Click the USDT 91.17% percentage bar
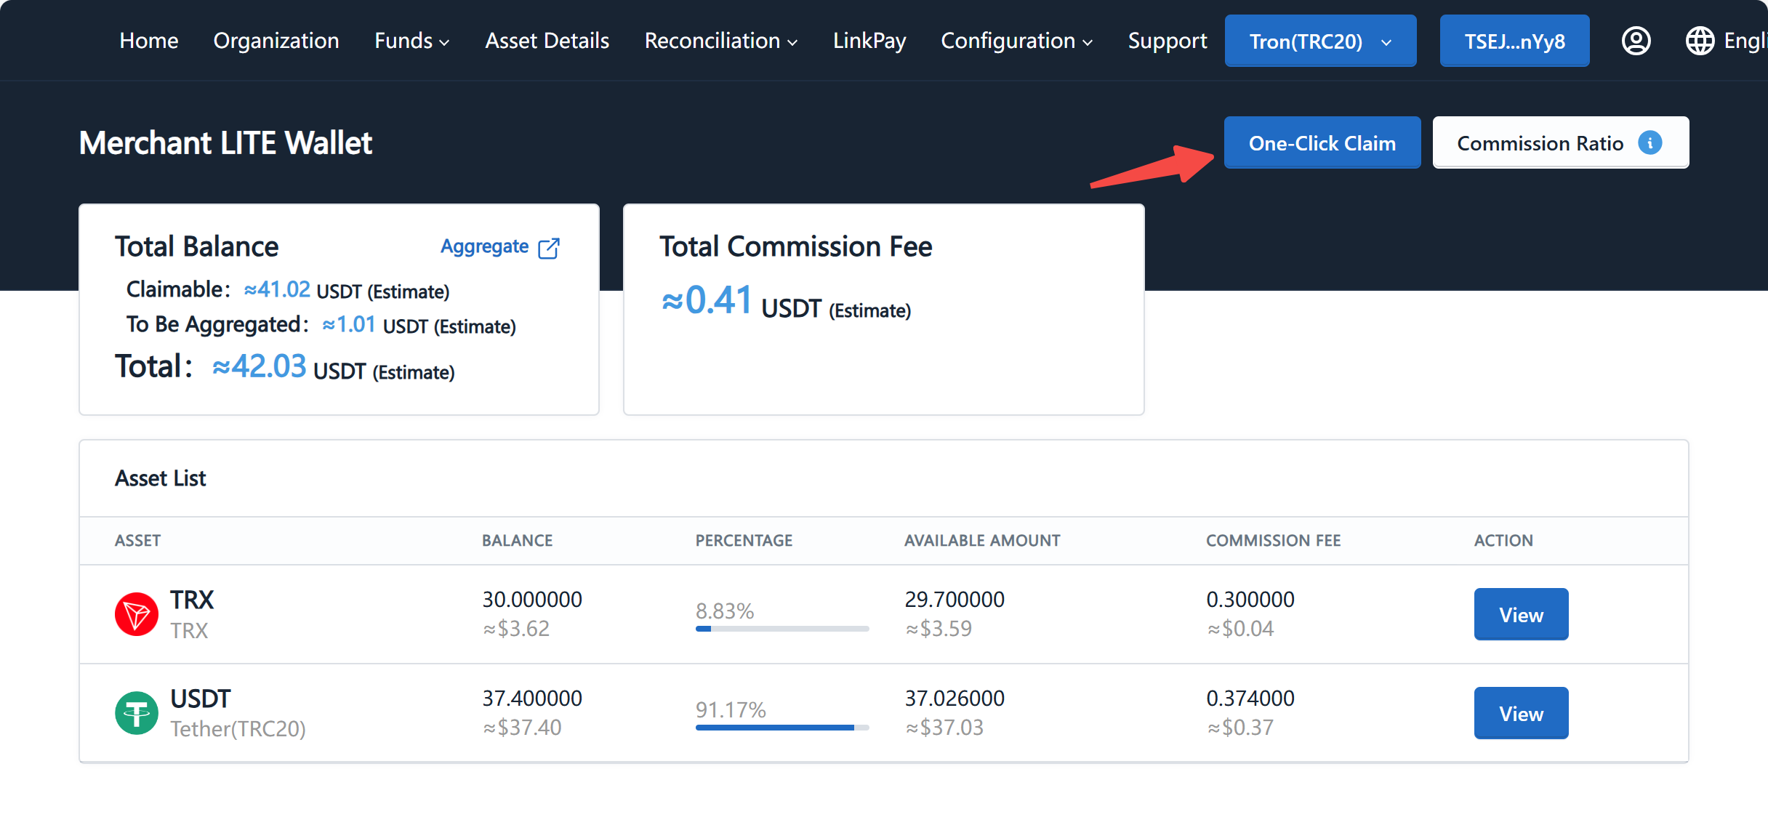 782,728
